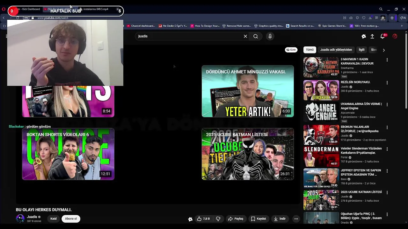This screenshot has width=408, height=229.
Task: Open Ne Dedin O İşe bookmark
Action: point(173,26)
